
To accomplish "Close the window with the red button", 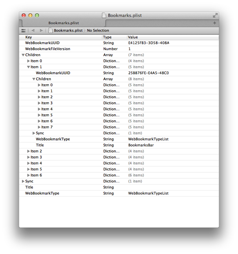I will 24,15.
